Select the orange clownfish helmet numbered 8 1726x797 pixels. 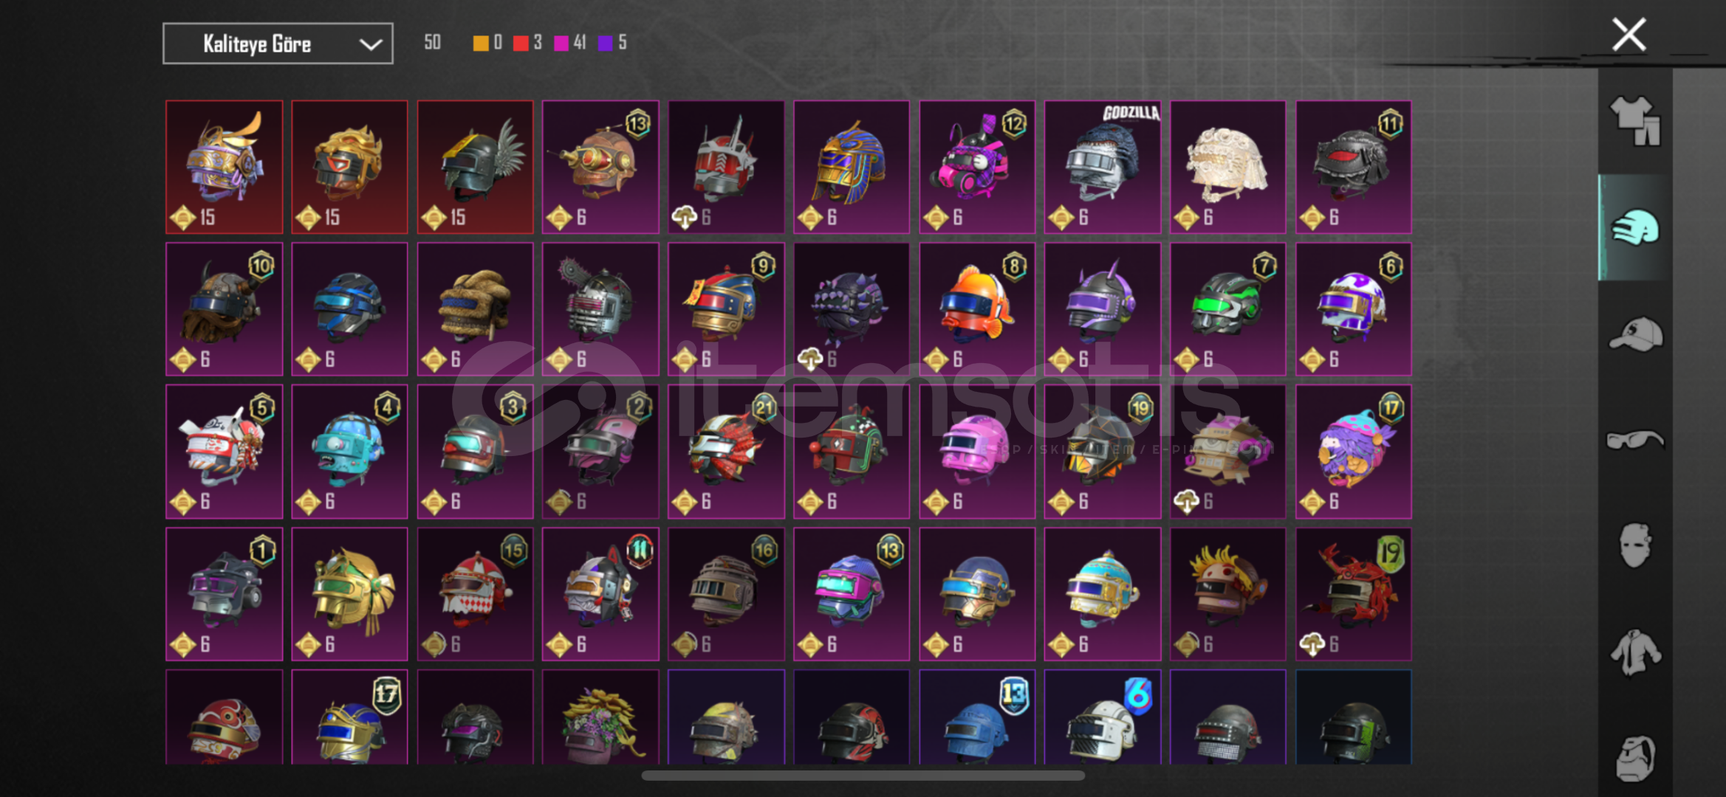[977, 309]
